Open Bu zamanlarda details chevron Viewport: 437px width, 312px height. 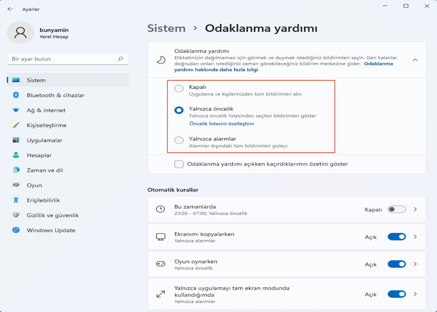point(415,209)
